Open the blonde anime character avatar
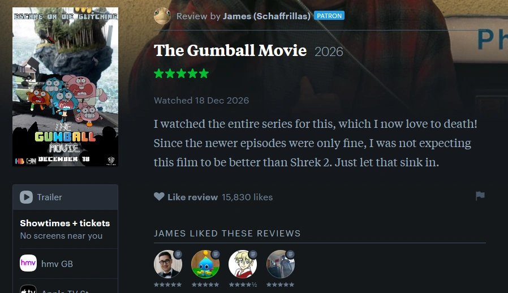Image resolution: width=508 pixels, height=293 pixels. (x=243, y=264)
